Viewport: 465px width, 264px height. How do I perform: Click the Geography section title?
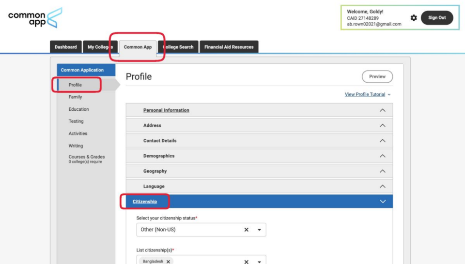tap(155, 171)
